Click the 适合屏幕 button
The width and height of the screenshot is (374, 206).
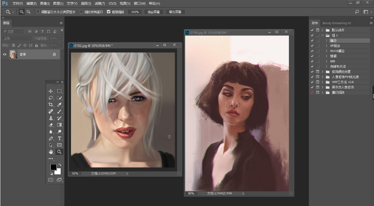154,12
